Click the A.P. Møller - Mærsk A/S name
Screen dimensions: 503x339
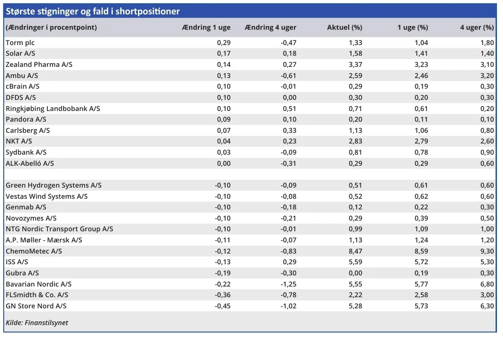(44, 240)
